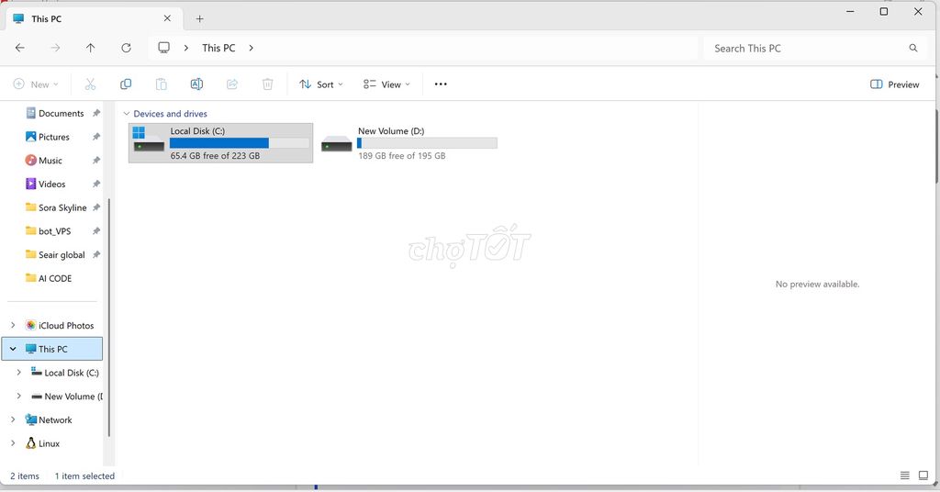The height and width of the screenshot is (492, 940).
Task: Expand the Network tree node
Action: pyautogui.click(x=13, y=420)
